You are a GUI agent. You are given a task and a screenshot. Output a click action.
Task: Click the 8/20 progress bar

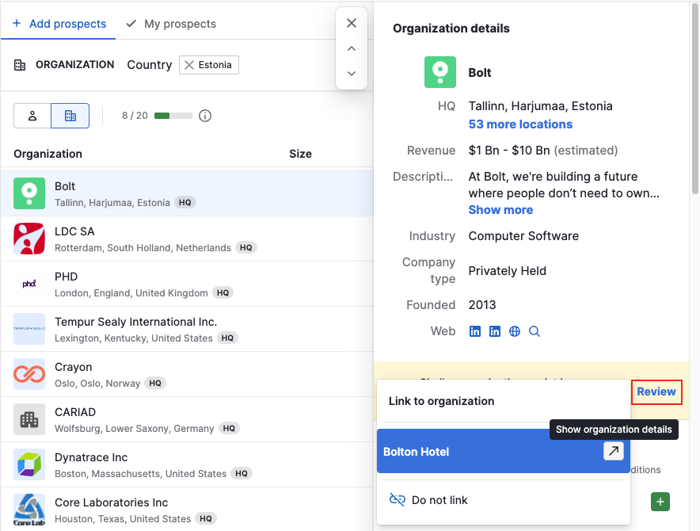pos(173,116)
